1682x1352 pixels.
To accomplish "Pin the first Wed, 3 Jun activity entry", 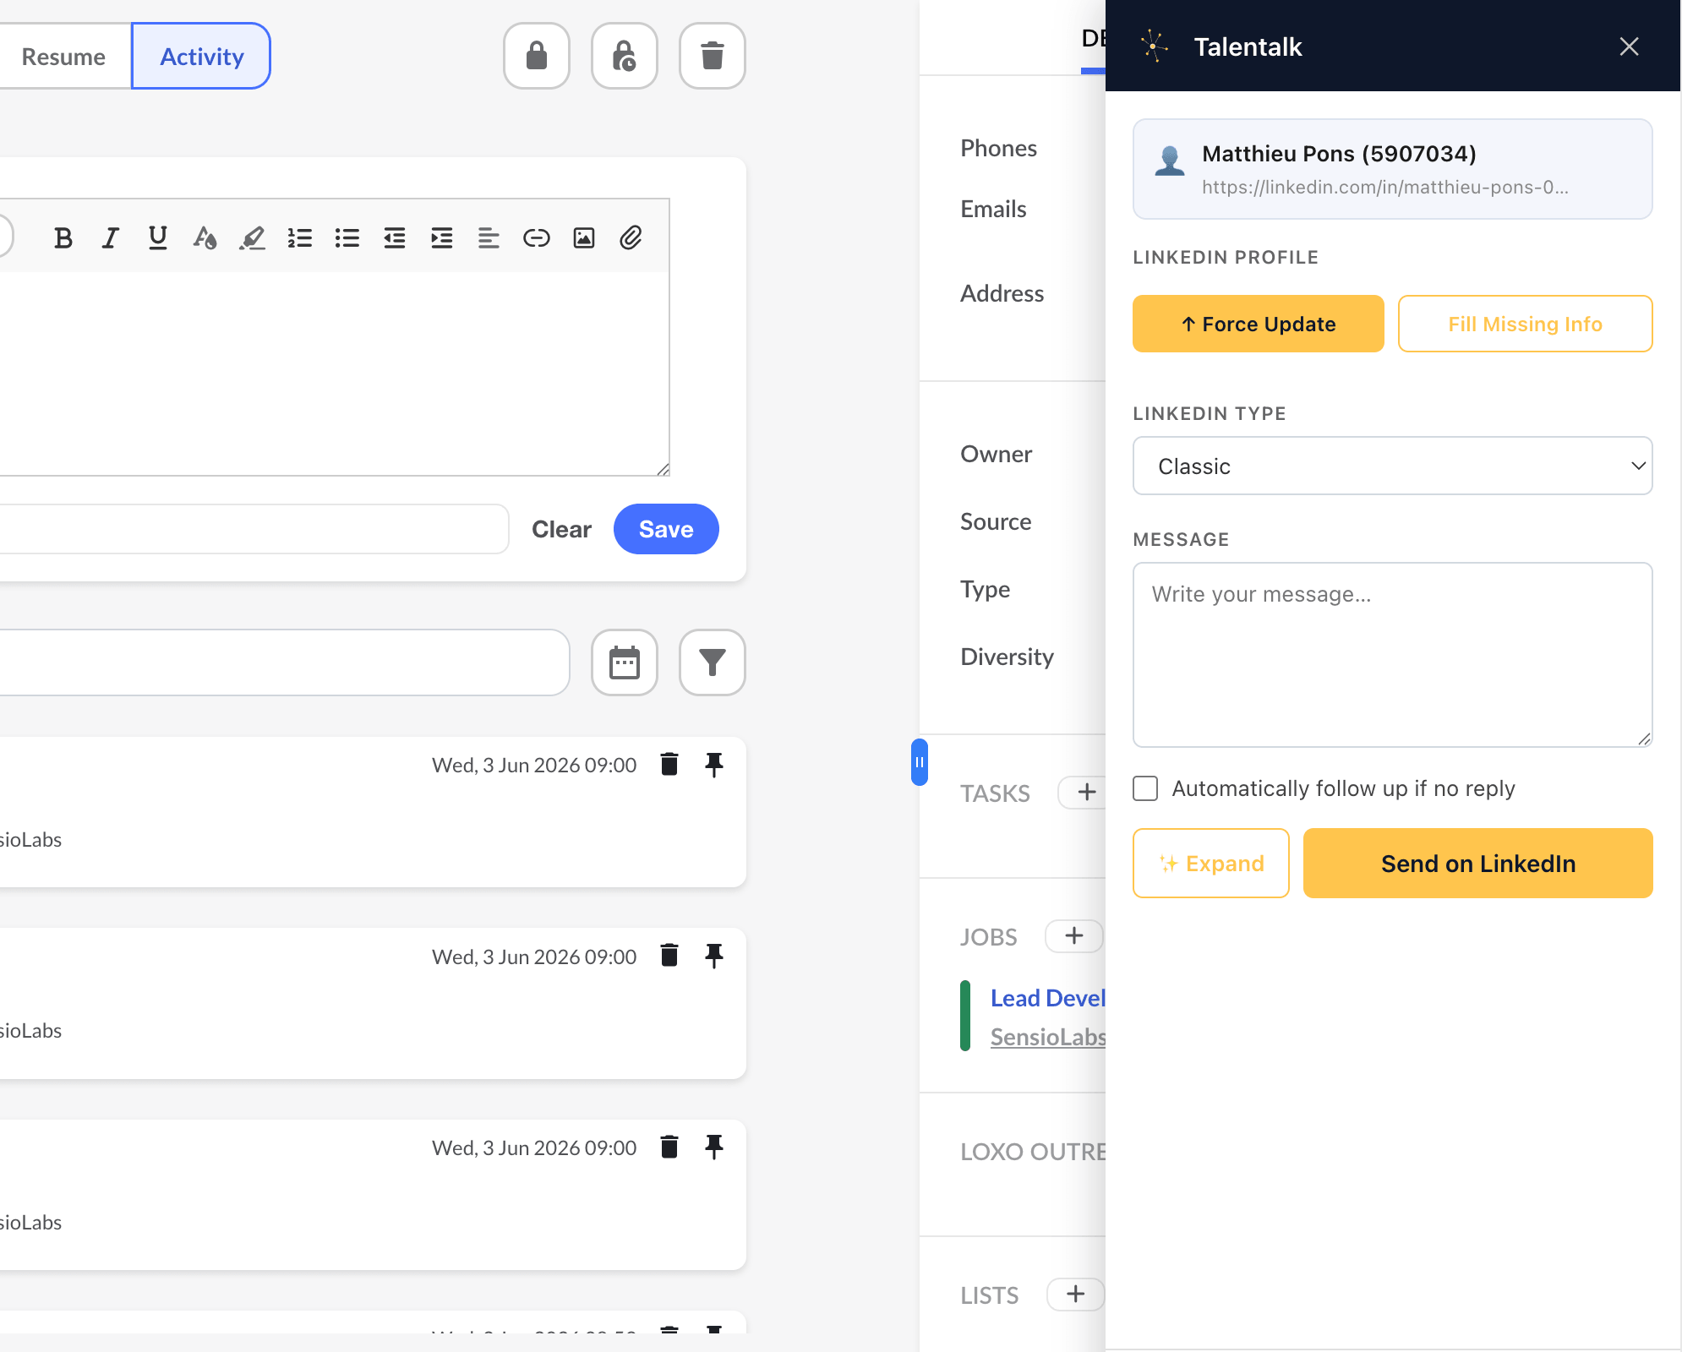I will [714, 765].
